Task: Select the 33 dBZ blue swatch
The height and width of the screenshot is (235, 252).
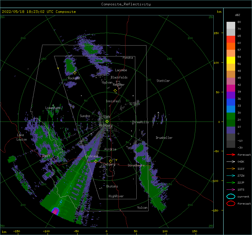Action: click(x=231, y=102)
